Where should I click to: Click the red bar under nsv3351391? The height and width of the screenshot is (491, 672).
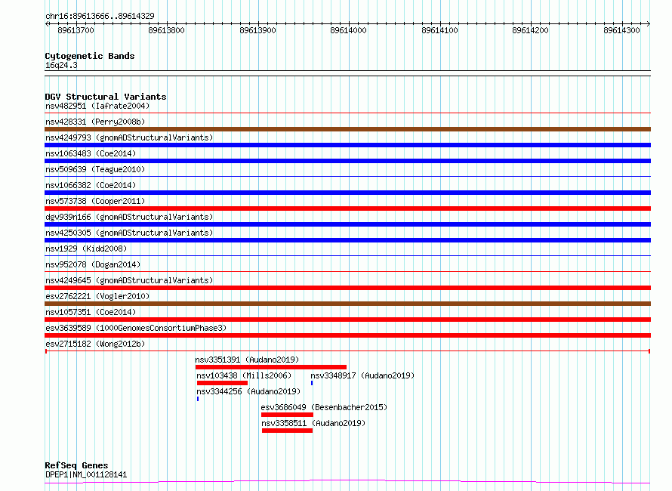click(x=271, y=367)
